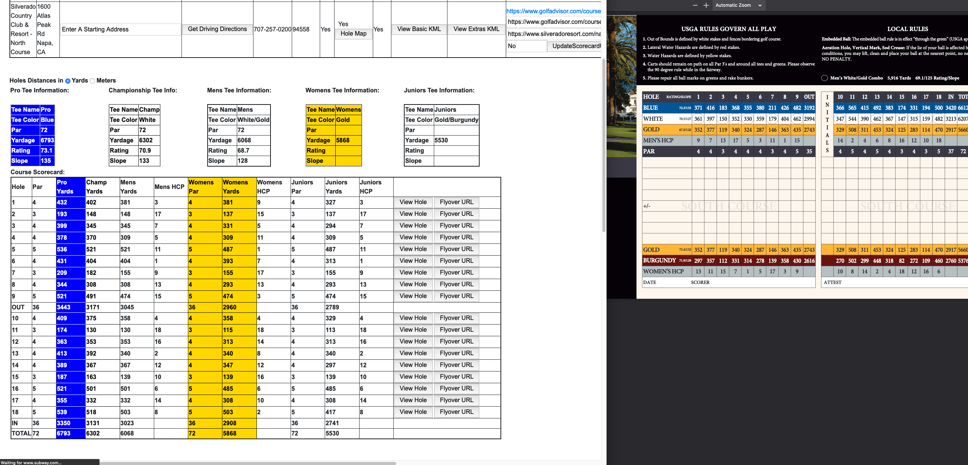The height and width of the screenshot is (465, 968).
Task: Click the Womens Yardage 5868 in tee info table
Action: 348,140
